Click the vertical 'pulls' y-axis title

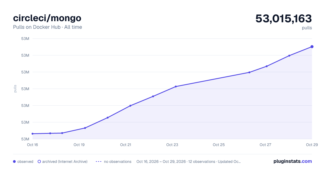(x=15, y=89)
